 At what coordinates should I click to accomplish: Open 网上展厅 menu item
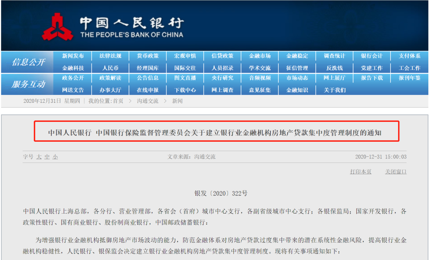pos(334,78)
